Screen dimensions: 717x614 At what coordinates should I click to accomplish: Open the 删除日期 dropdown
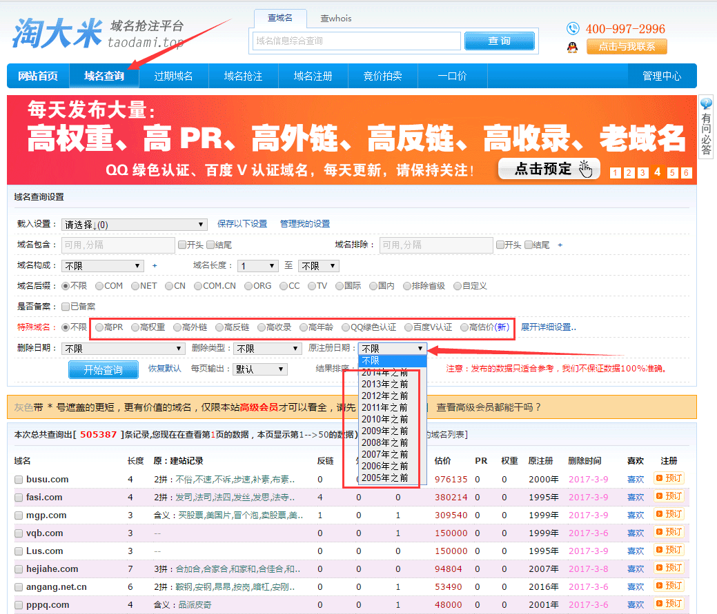coord(124,349)
